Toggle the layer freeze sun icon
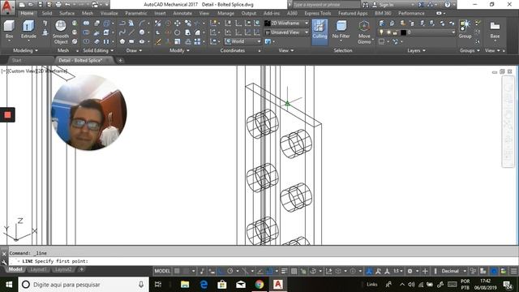519x292 pixels. [x=388, y=32]
